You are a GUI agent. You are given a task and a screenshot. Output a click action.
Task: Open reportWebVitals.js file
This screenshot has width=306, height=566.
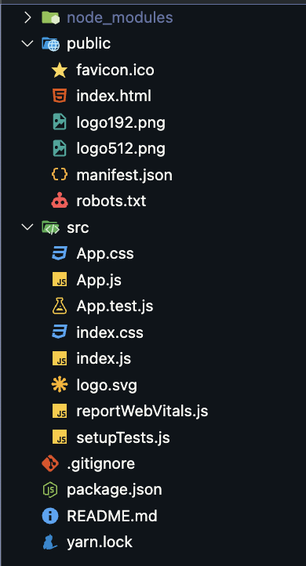click(142, 412)
